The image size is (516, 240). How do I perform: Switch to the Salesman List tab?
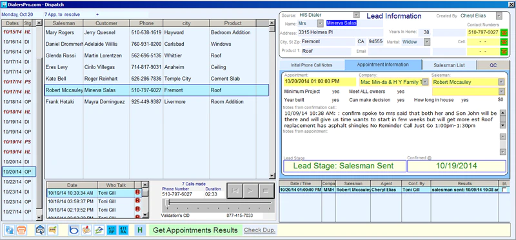point(449,65)
